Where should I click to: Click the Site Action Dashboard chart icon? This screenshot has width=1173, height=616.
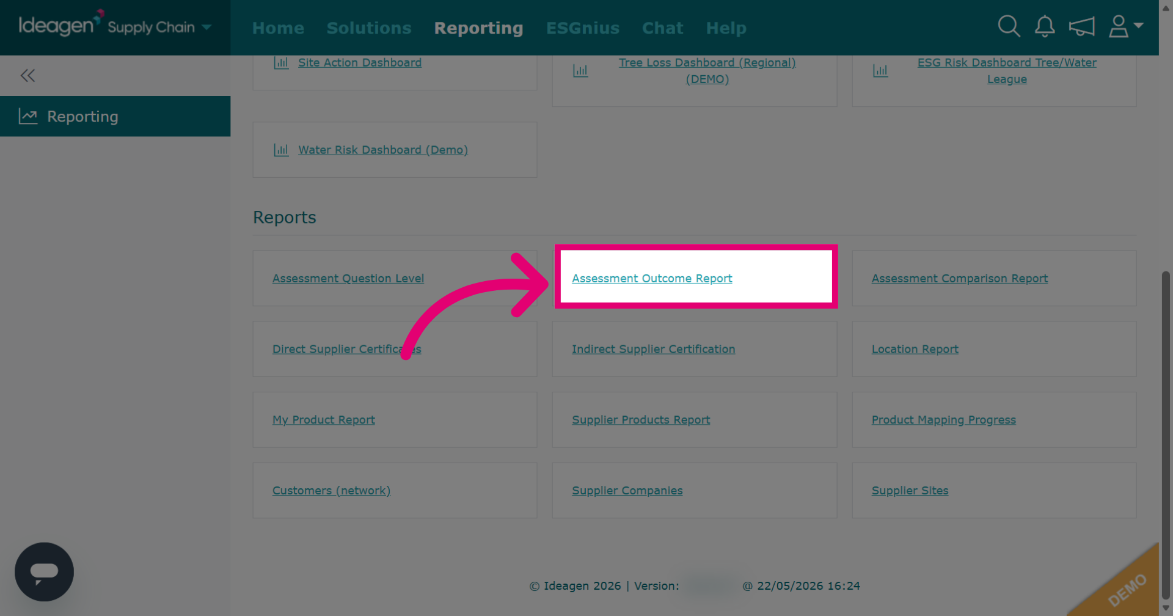tap(281, 62)
